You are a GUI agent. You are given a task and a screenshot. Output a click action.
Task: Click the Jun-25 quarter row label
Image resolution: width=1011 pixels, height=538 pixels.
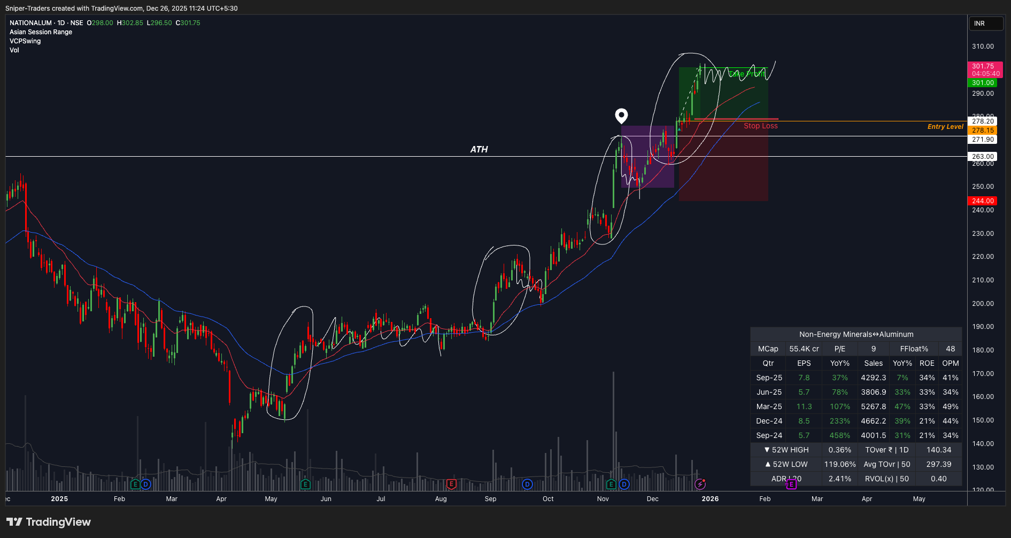(769, 392)
